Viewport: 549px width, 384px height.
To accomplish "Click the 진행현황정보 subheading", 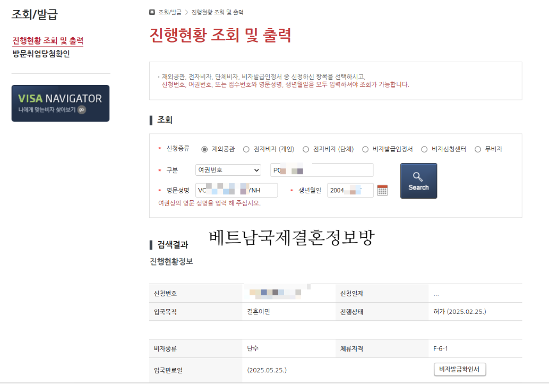I will pyautogui.click(x=171, y=261).
